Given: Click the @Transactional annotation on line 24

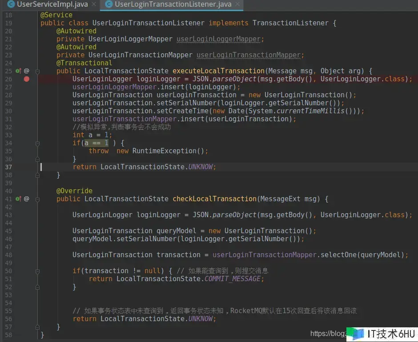Looking at the screenshot, I should 84,63.
